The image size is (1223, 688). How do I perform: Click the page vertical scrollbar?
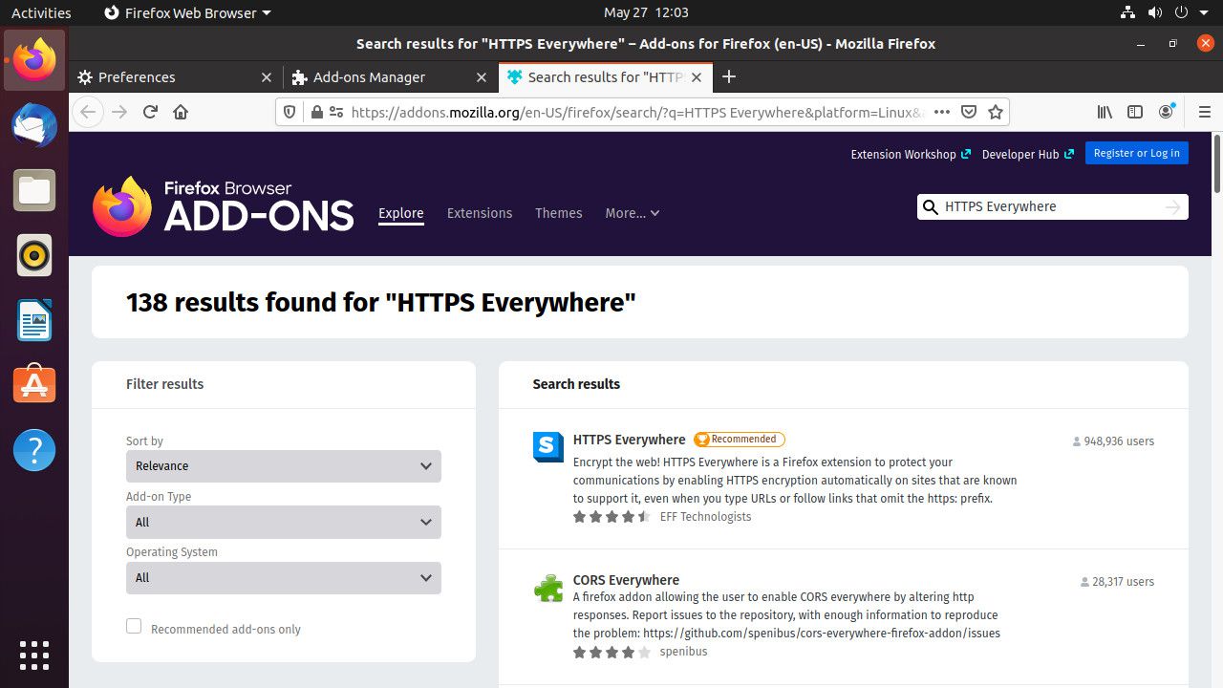coord(1216,162)
